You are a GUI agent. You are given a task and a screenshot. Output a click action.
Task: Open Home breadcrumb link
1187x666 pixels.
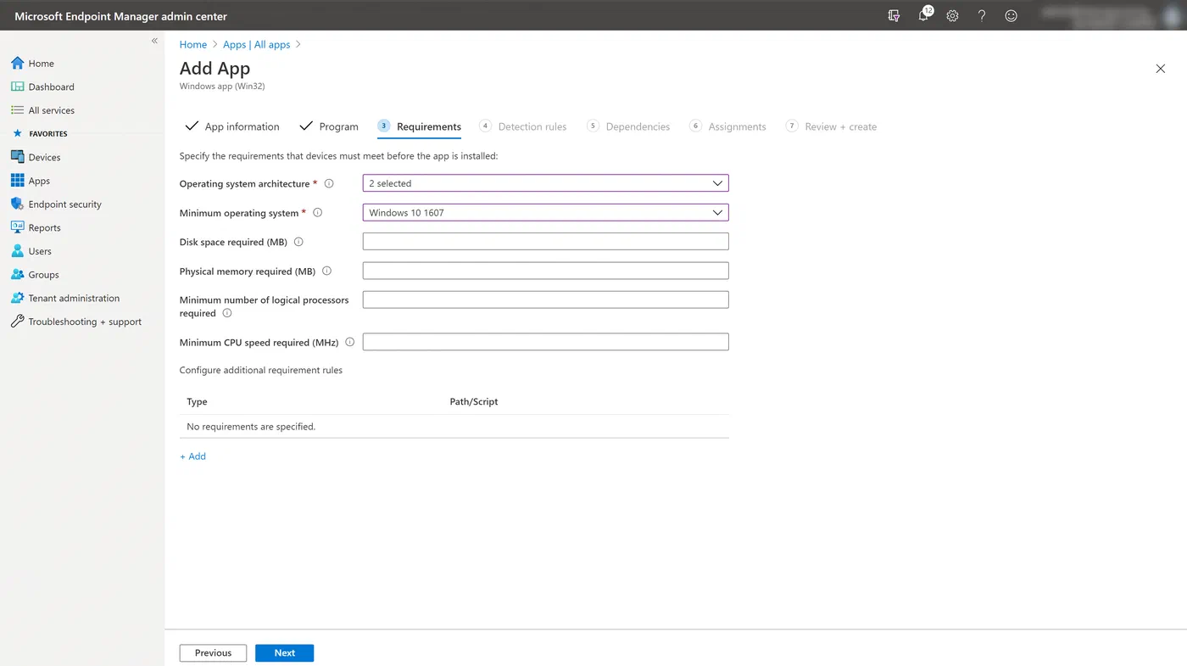click(x=192, y=44)
